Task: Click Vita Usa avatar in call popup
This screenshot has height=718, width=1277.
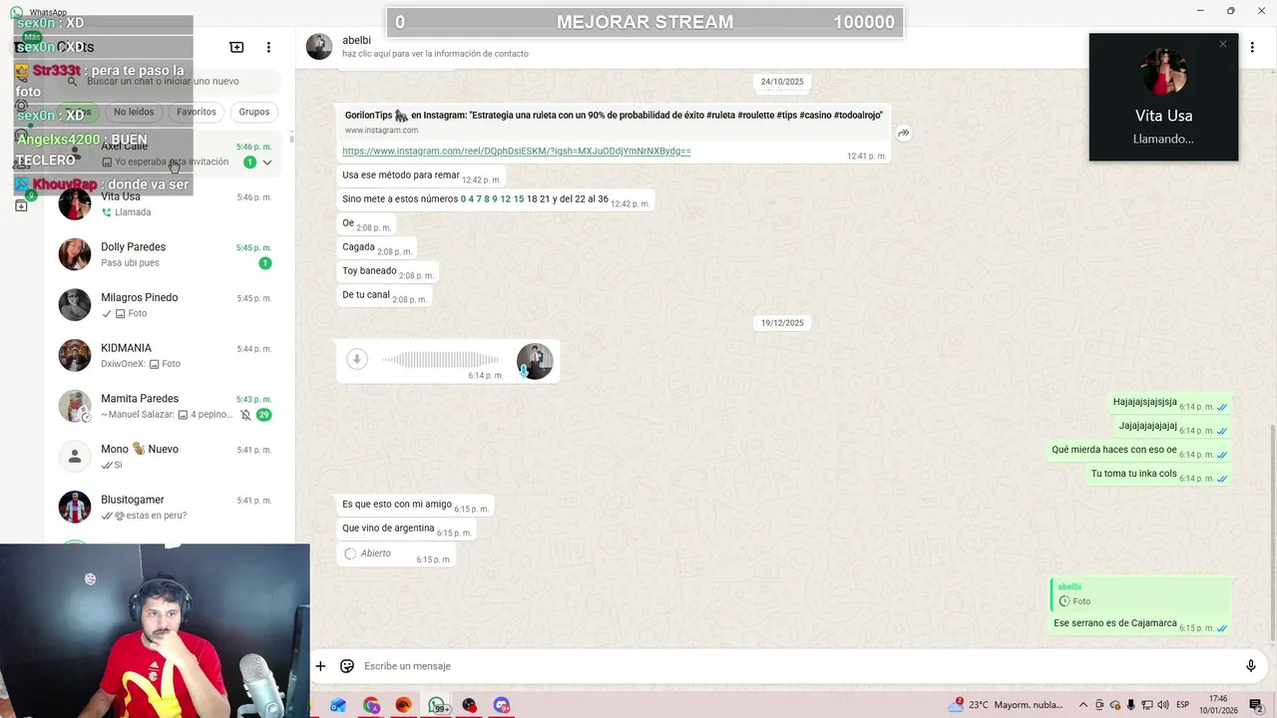Action: [x=1163, y=73]
